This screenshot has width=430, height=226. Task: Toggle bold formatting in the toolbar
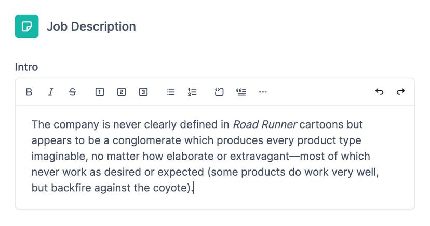[29, 92]
